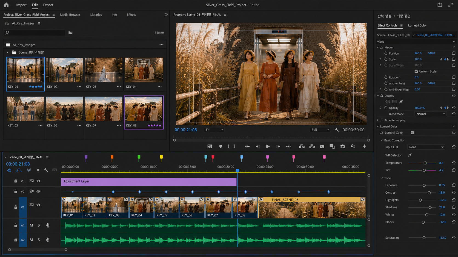Switch to the Export tab

click(x=48, y=5)
